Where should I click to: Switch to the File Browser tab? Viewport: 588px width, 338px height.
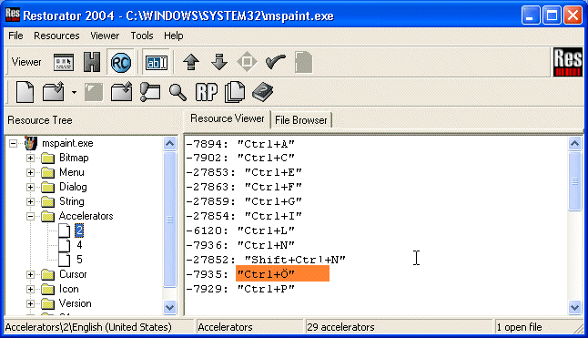(300, 120)
